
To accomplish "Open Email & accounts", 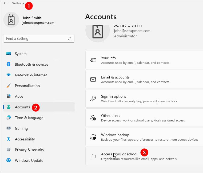I will pyautogui.click(x=144, y=79).
